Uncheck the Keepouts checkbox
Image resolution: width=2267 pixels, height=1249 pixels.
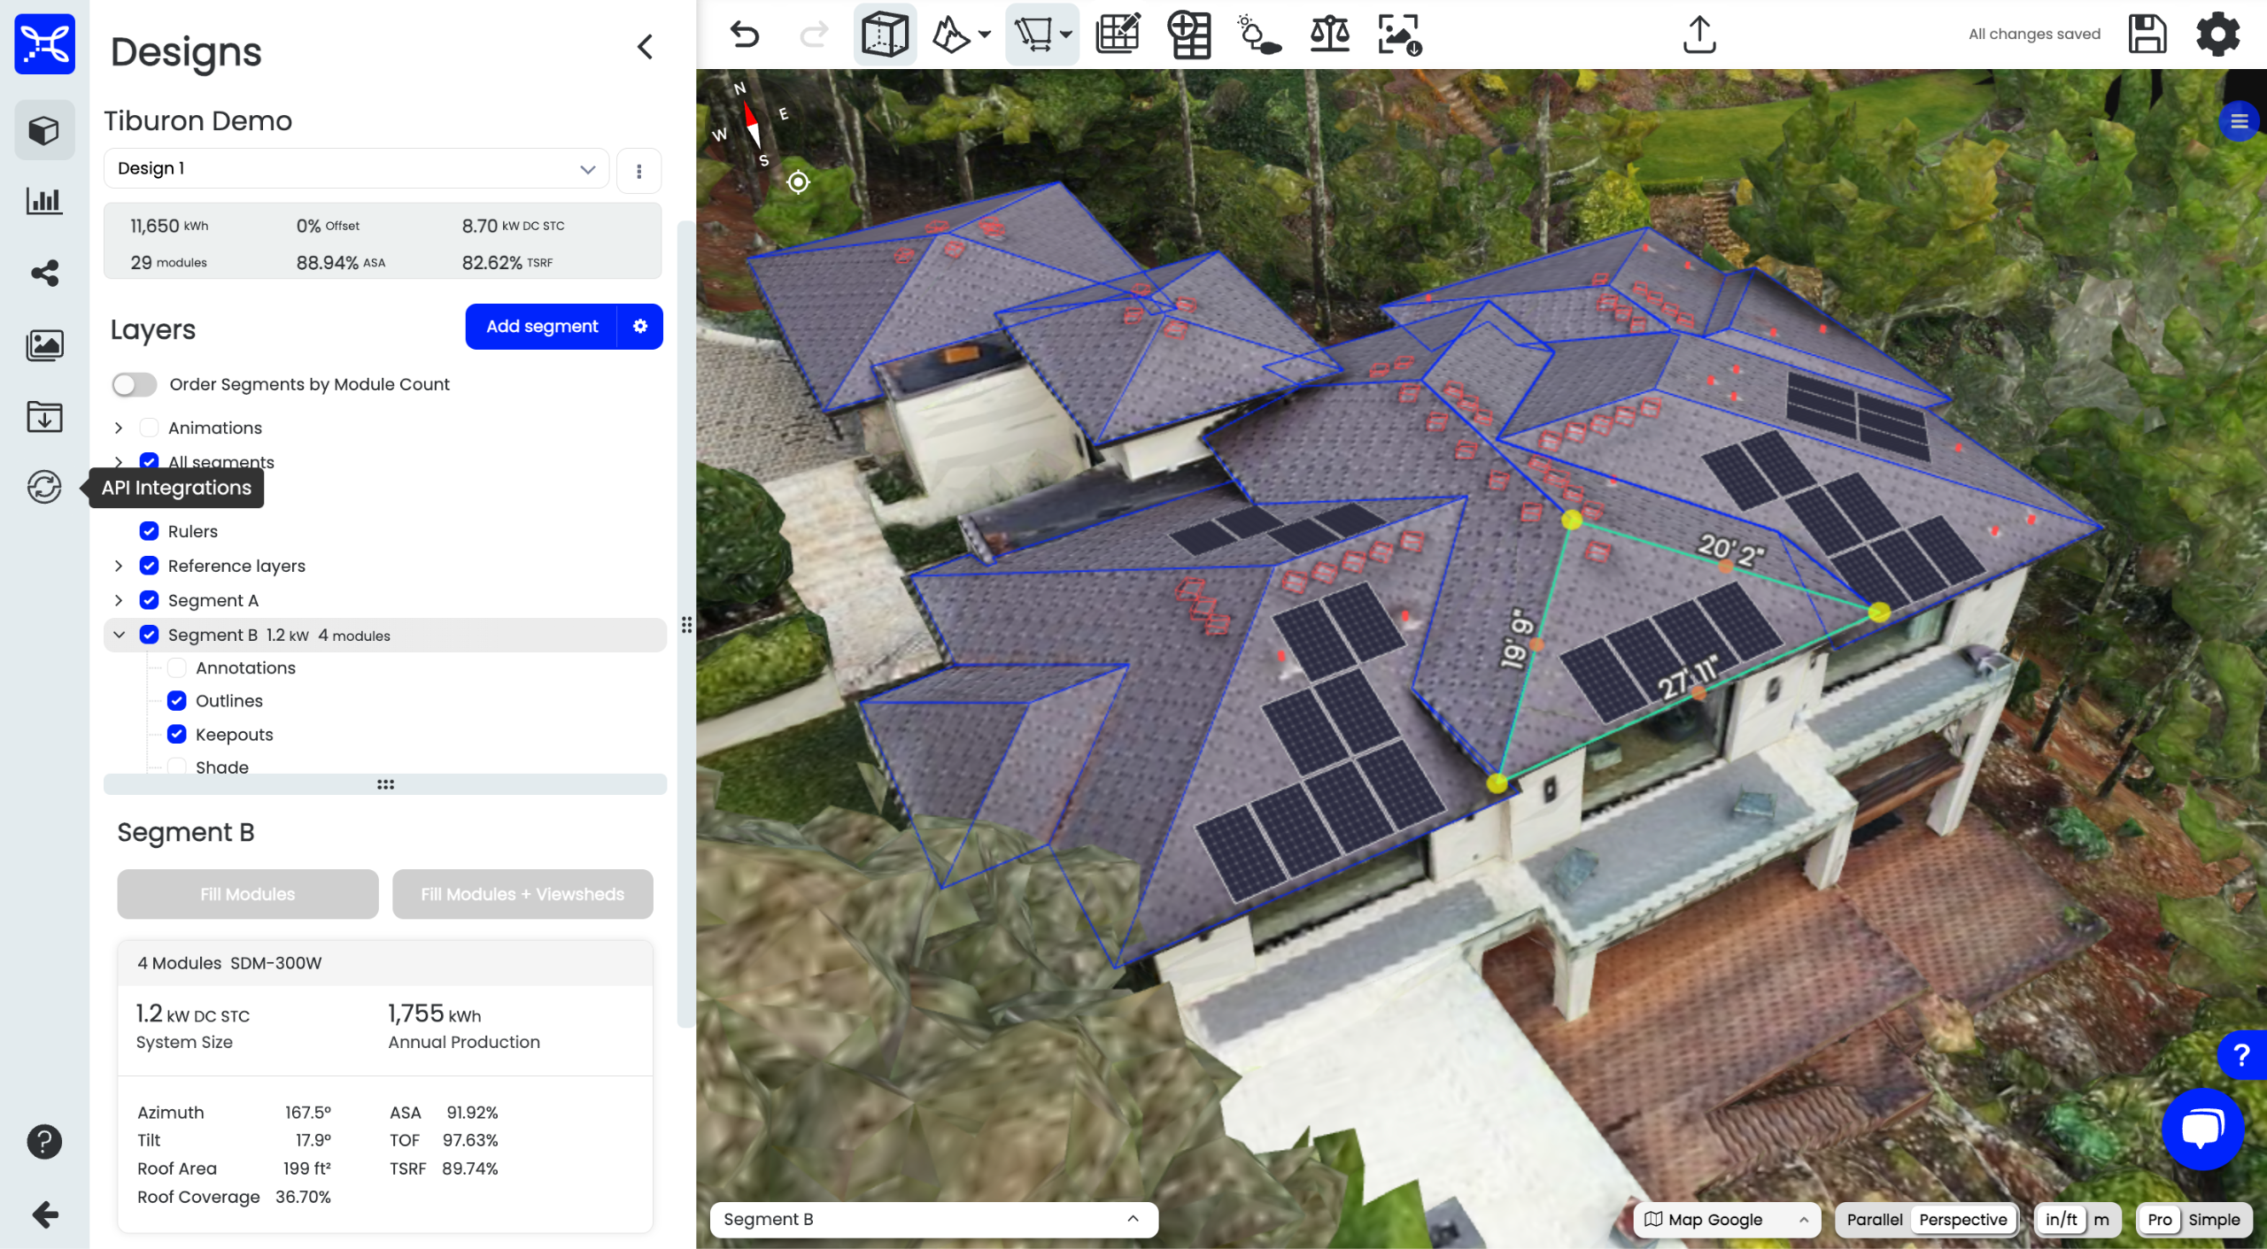click(x=177, y=734)
